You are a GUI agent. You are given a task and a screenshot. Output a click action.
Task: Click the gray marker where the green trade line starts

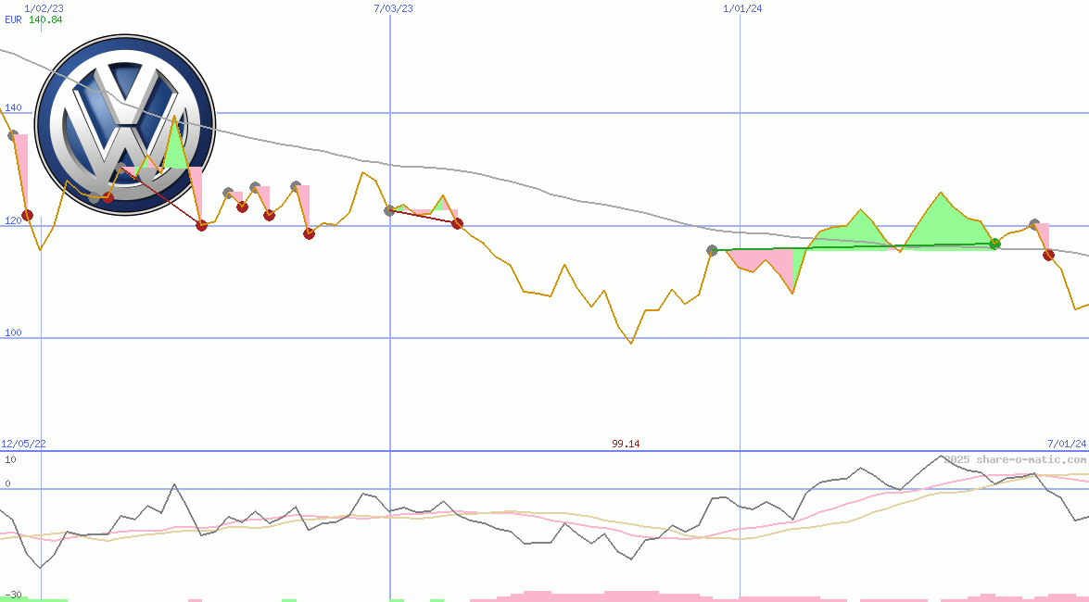pyautogui.click(x=712, y=250)
